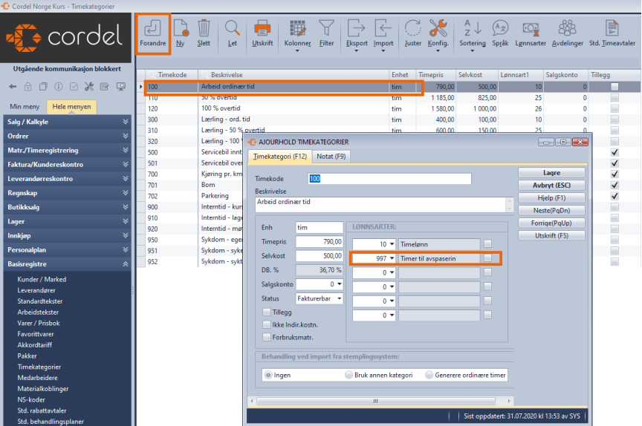642x426 pixels.
Task: Open the Eksport icon
Action: (356, 28)
